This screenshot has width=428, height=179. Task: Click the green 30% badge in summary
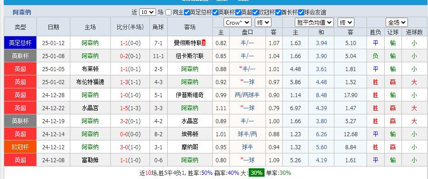pyautogui.click(x=256, y=173)
